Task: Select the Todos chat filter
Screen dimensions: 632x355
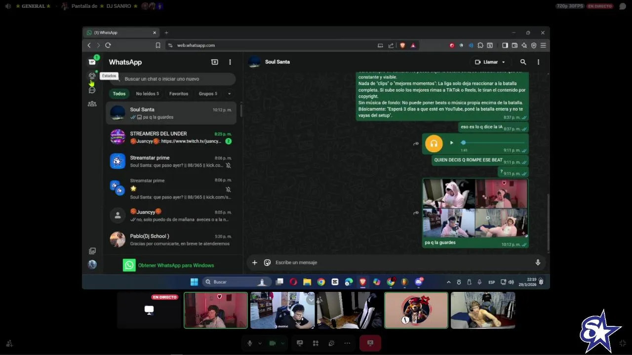Action: [x=119, y=94]
